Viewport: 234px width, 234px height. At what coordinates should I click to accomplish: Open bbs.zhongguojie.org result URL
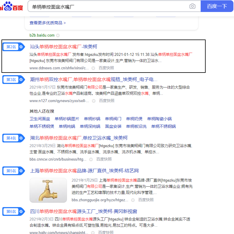coord(100,200)
